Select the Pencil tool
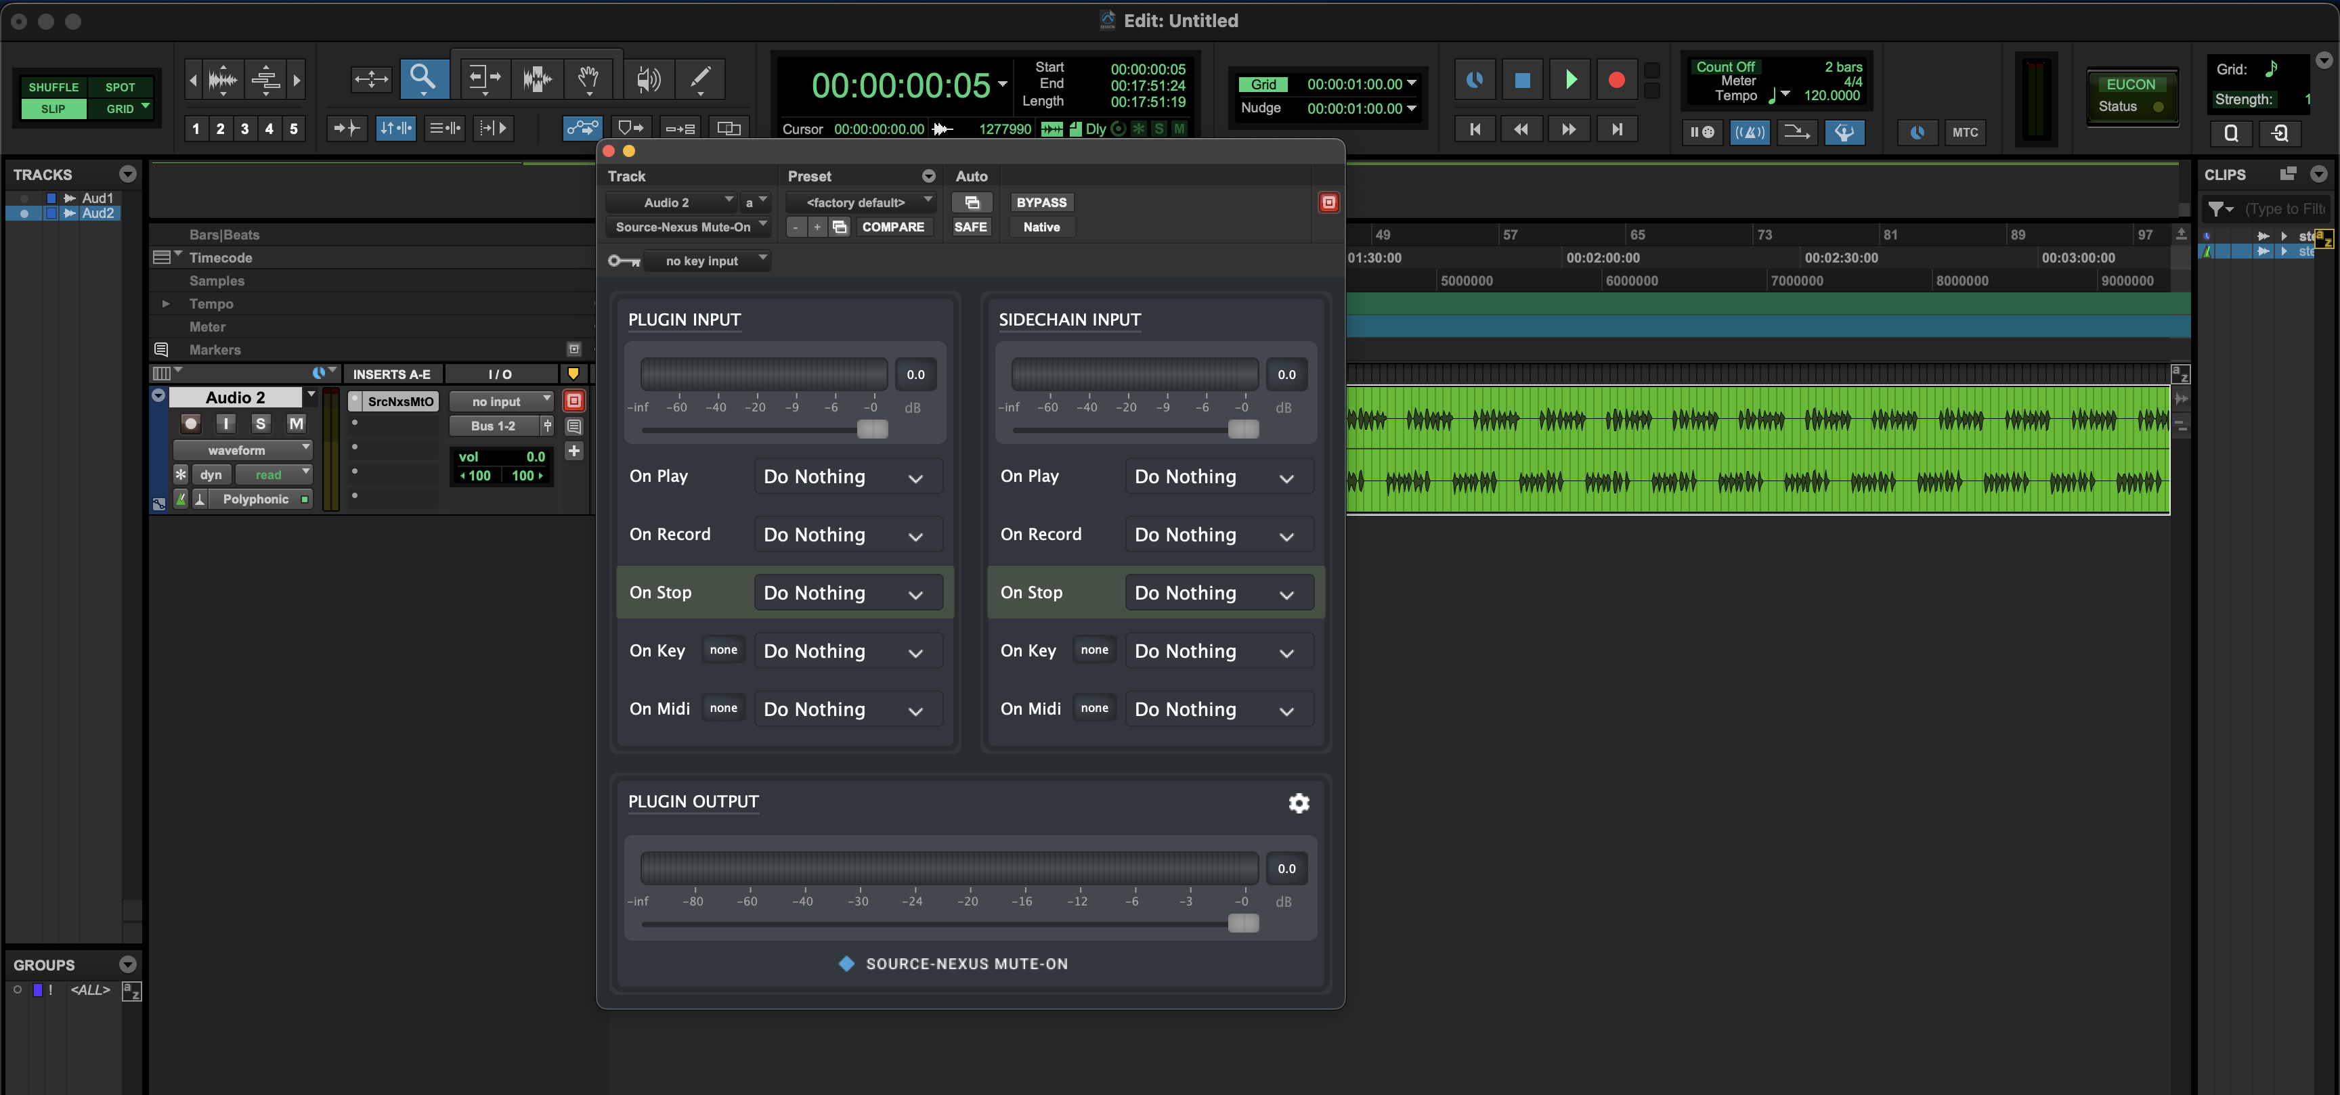 point(699,79)
